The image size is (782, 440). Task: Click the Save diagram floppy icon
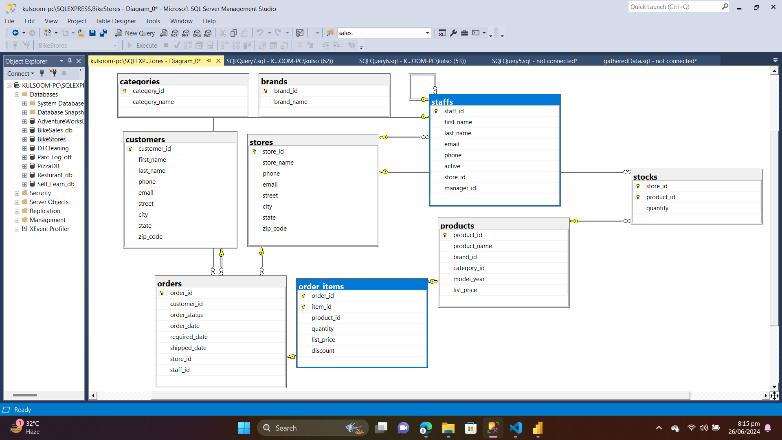point(92,33)
